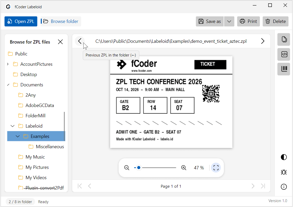Select the 2Any folder
Screen dimensions: 293x207
30,95
